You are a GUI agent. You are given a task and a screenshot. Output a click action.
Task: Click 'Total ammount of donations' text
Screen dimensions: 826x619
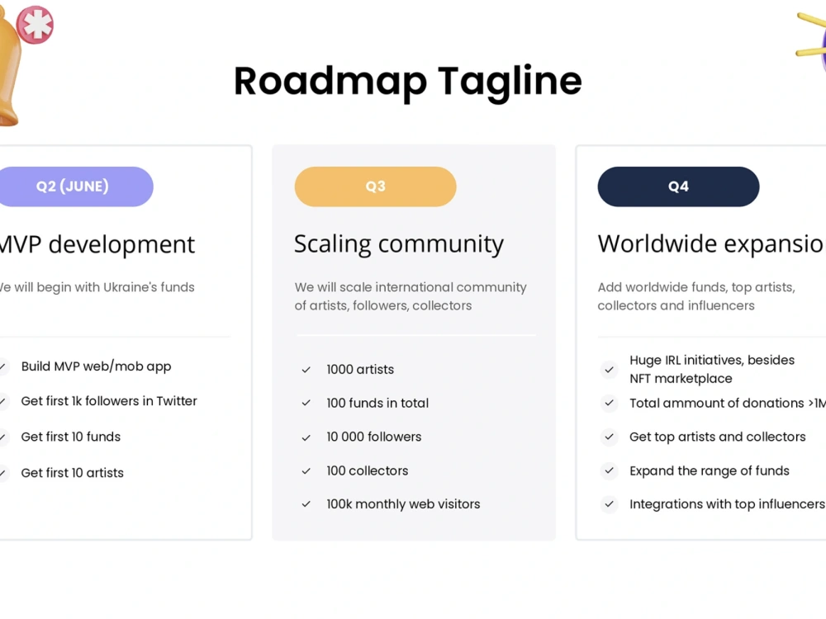tap(728, 404)
